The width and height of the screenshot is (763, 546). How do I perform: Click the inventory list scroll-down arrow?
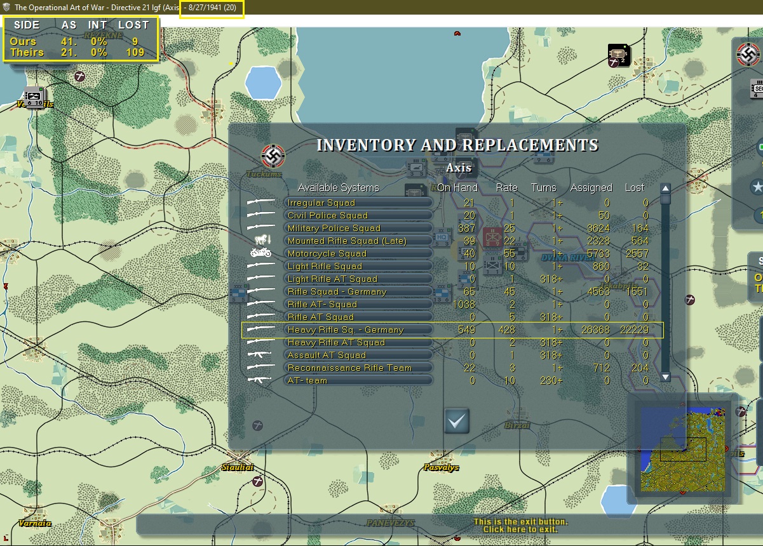(x=665, y=376)
